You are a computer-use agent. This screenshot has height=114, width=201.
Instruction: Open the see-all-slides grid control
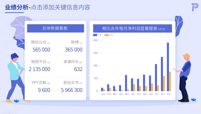tap(9, 113)
